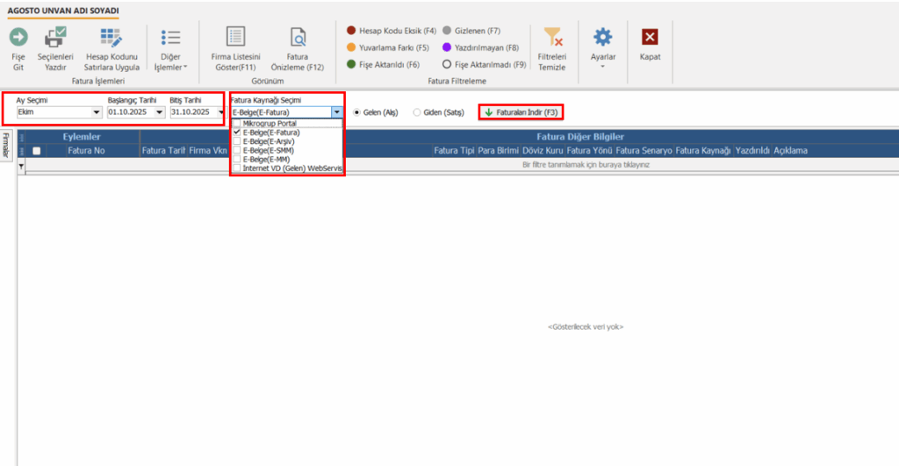The width and height of the screenshot is (899, 466).
Task: Sort by Fatura Kaynağı column
Action: click(703, 151)
